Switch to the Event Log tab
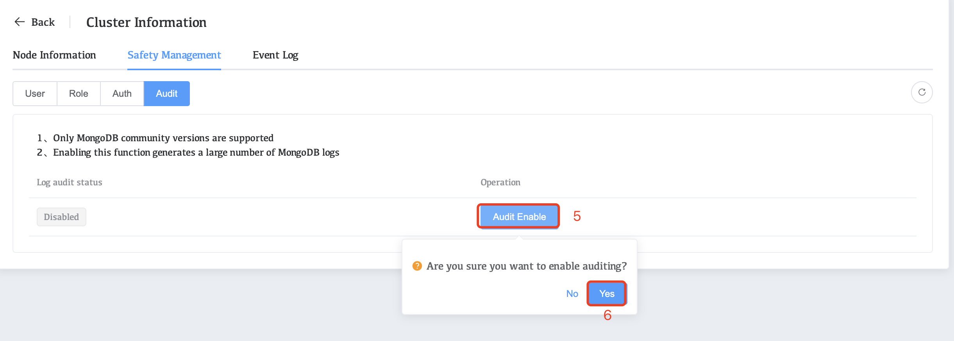 click(x=275, y=55)
